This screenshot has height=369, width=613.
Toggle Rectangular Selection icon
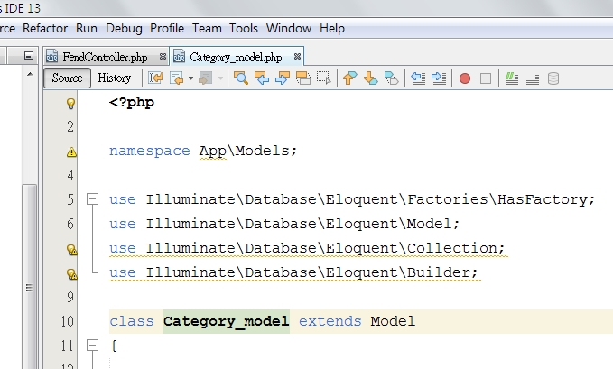324,78
